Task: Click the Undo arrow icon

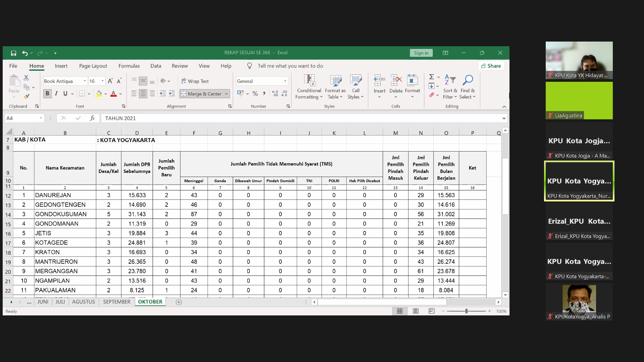Action: click(x=25, y=53)
